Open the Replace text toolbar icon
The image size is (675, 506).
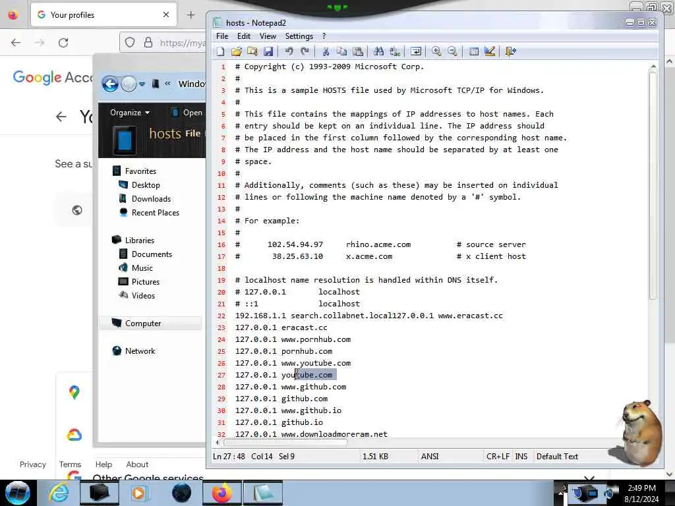click(x=395, y=51)
